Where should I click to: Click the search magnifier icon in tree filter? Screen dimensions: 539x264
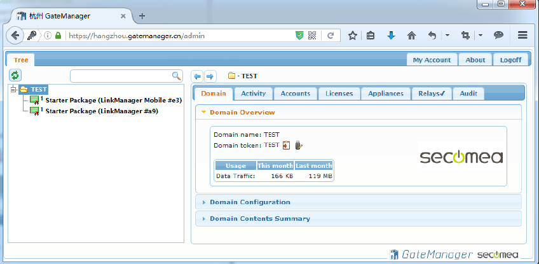coord(177,76)
